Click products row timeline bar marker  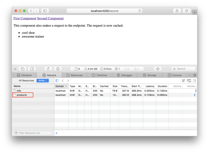click(195, 95)
